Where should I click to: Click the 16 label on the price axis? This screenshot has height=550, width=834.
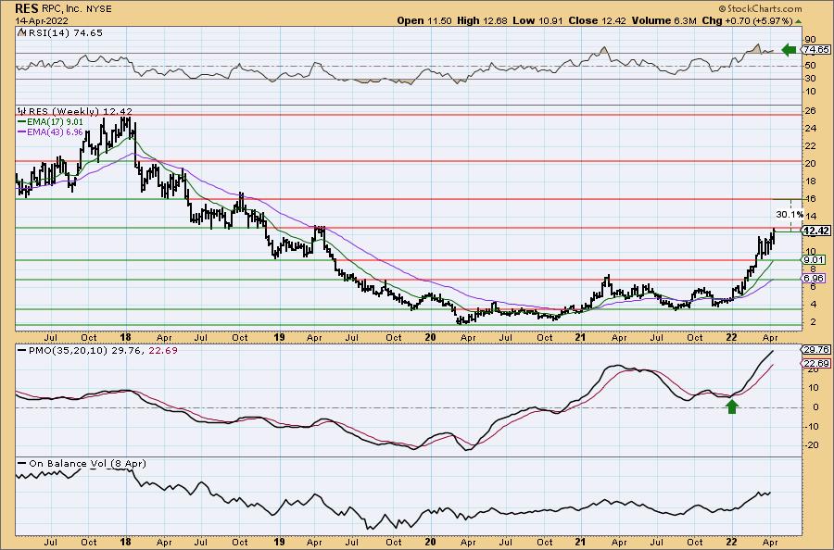click(x=810, y=199)
